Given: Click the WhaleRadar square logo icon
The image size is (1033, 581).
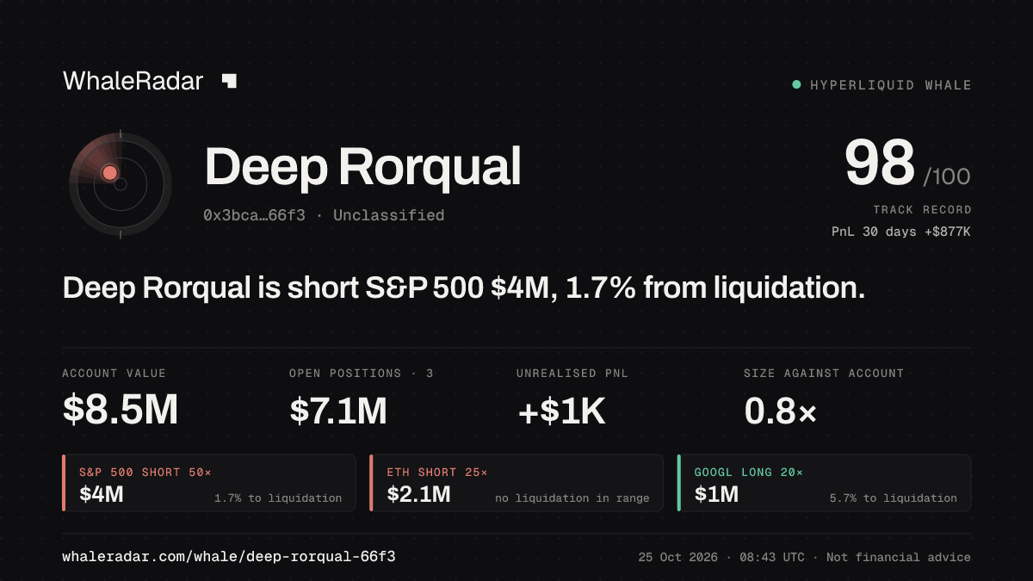Looking at the screenshot, I should (x=229, y=81).
